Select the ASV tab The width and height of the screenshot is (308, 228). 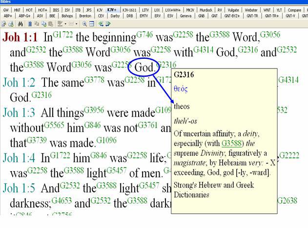pyautogui.click(x=40, y=16)
